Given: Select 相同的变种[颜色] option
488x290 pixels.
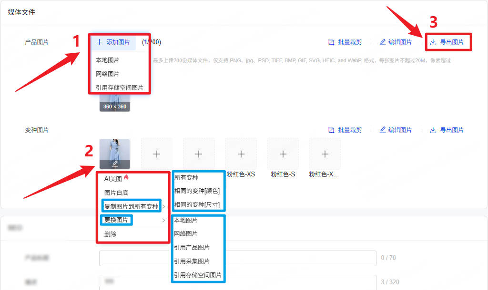Looking at the screenshot, I should click(197, 191).
